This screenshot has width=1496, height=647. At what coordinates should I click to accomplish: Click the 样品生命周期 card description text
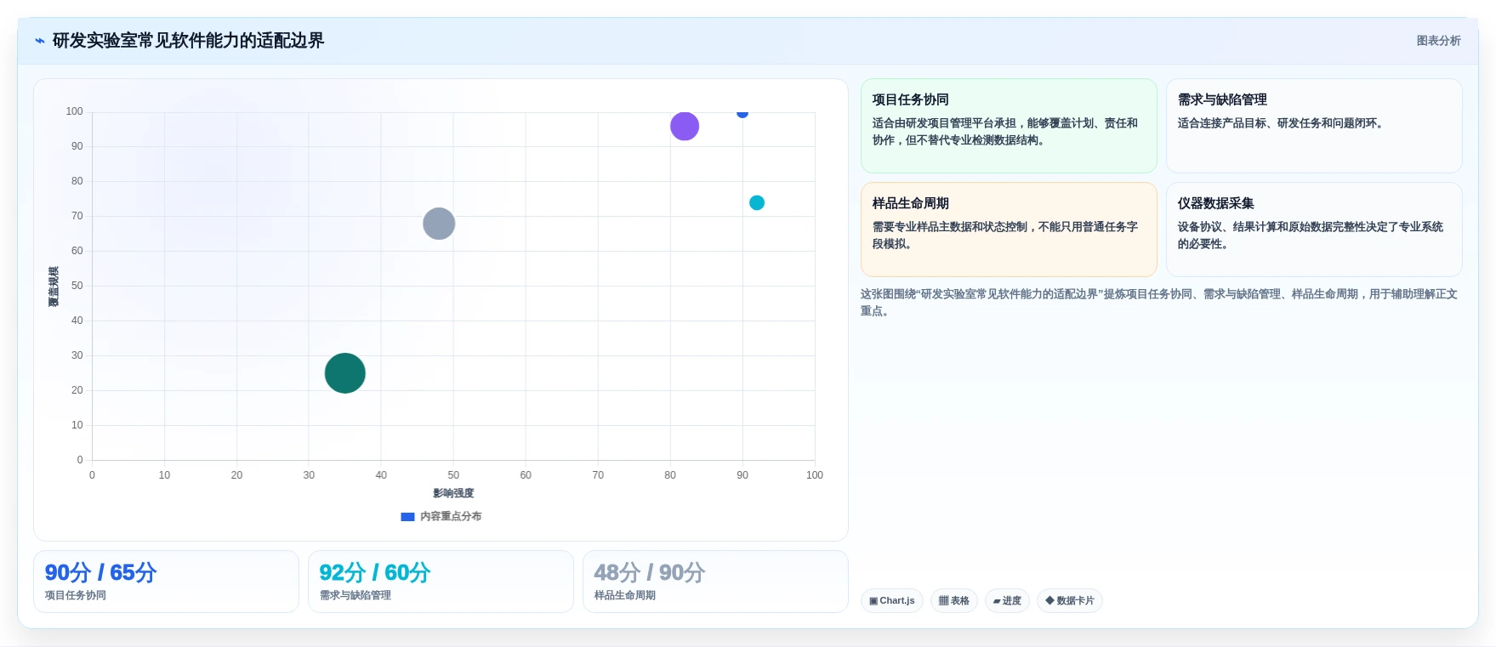(x=1005, y=236)
